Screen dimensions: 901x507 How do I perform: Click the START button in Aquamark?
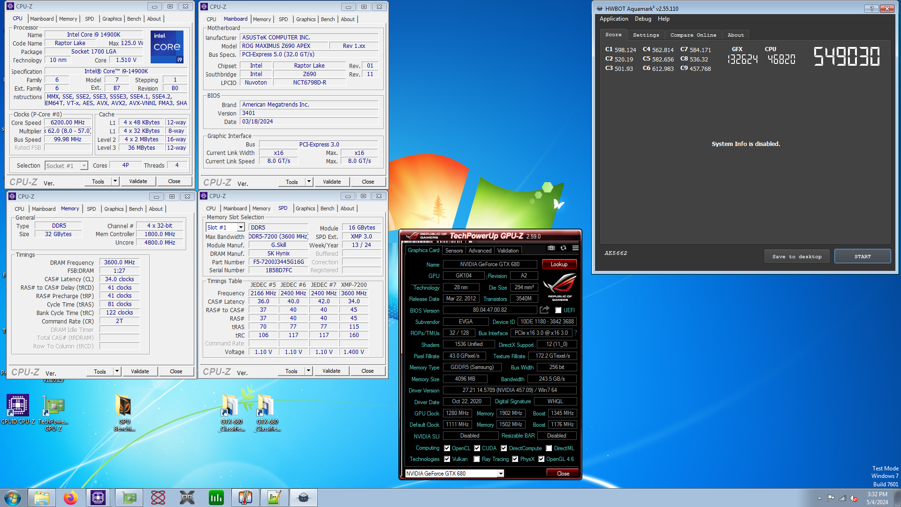point(863,256)
